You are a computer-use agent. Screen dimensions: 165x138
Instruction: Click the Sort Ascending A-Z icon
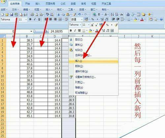coord(112,15)
